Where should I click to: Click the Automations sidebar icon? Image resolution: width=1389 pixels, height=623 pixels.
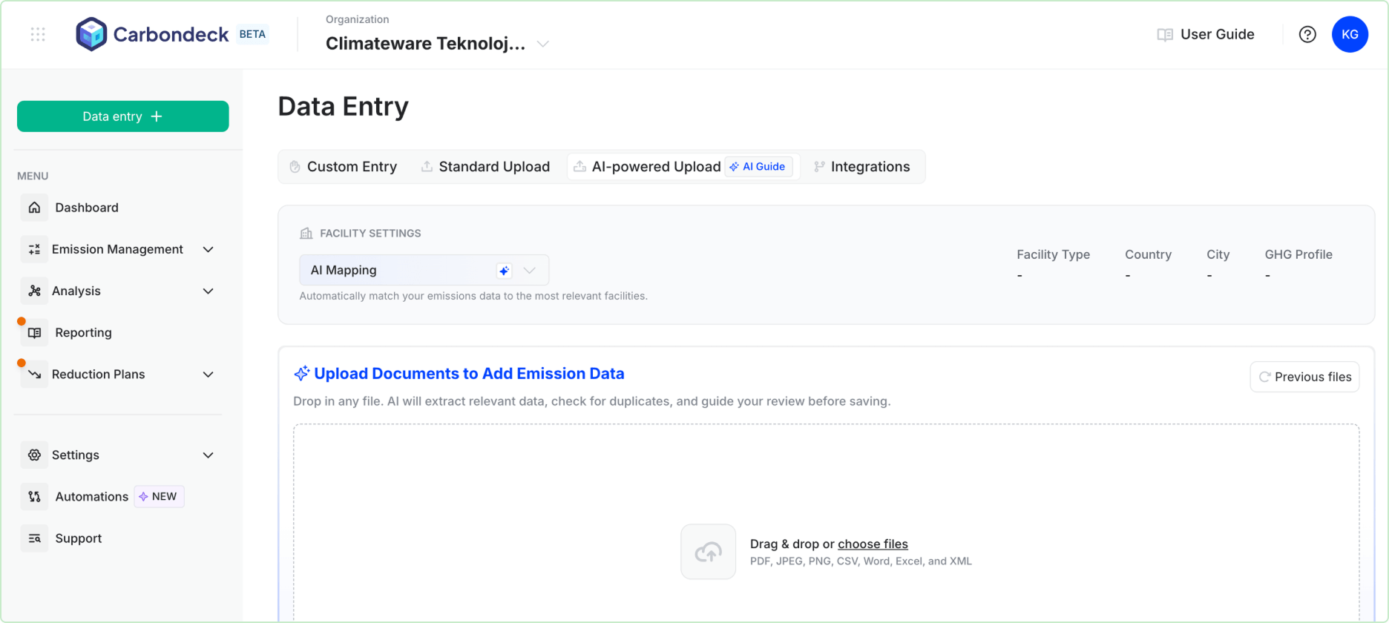[x=34, y=497]
